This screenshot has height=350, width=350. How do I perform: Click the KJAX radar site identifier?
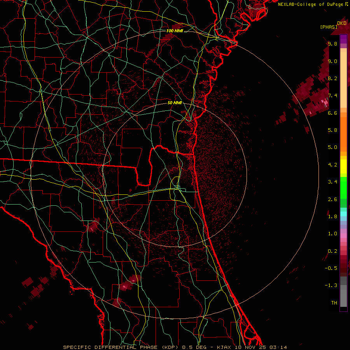click(224, 347)
